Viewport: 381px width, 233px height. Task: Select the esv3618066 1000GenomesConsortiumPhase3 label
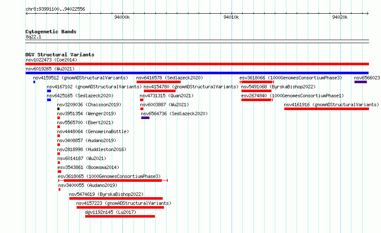pos(291,78)
